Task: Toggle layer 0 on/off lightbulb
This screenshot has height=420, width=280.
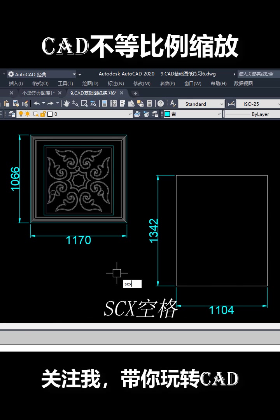Action: point(21,114)
